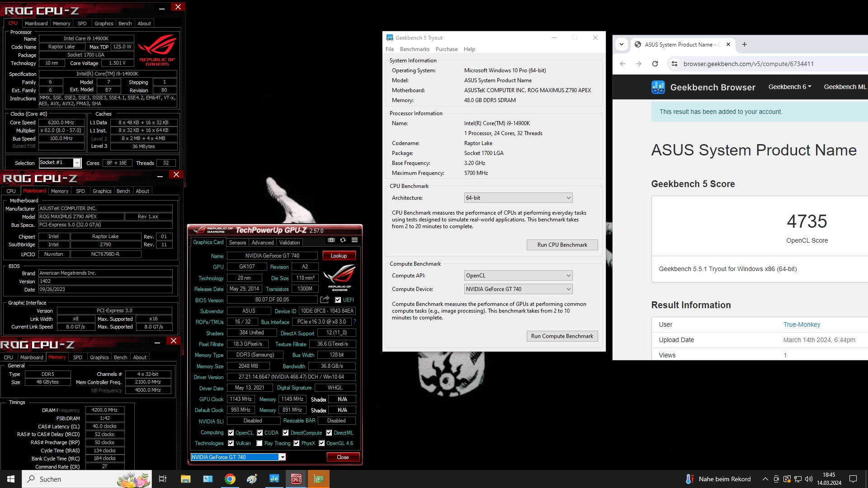868x488 pixels.
Task: Expand the Geekbench 6 navigation dropdown
Action: click(x=790, y=87)
